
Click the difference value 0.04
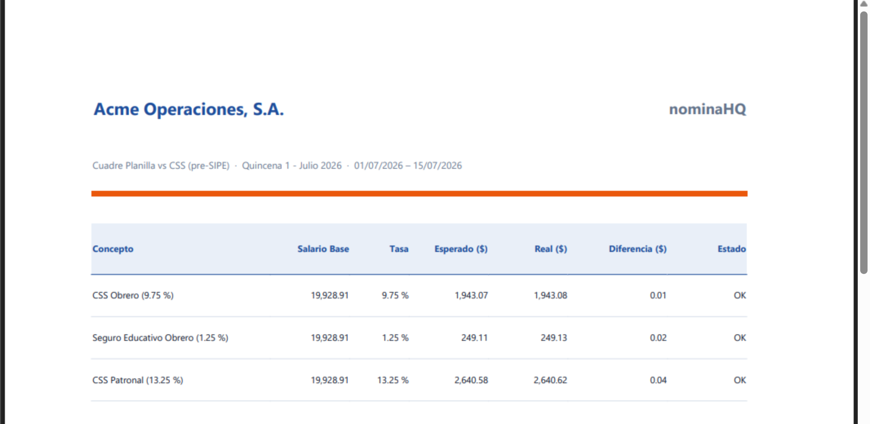658,380
